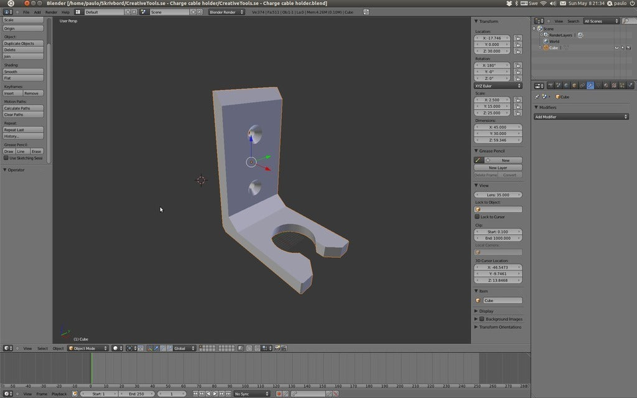Viewport: 637px width, 398px height.
Task: Enable the Use Sketching Sessions checkbox
Action: coord(6,158)
